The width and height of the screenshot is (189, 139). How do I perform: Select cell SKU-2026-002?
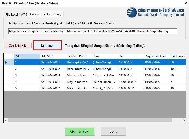point(53,69)
